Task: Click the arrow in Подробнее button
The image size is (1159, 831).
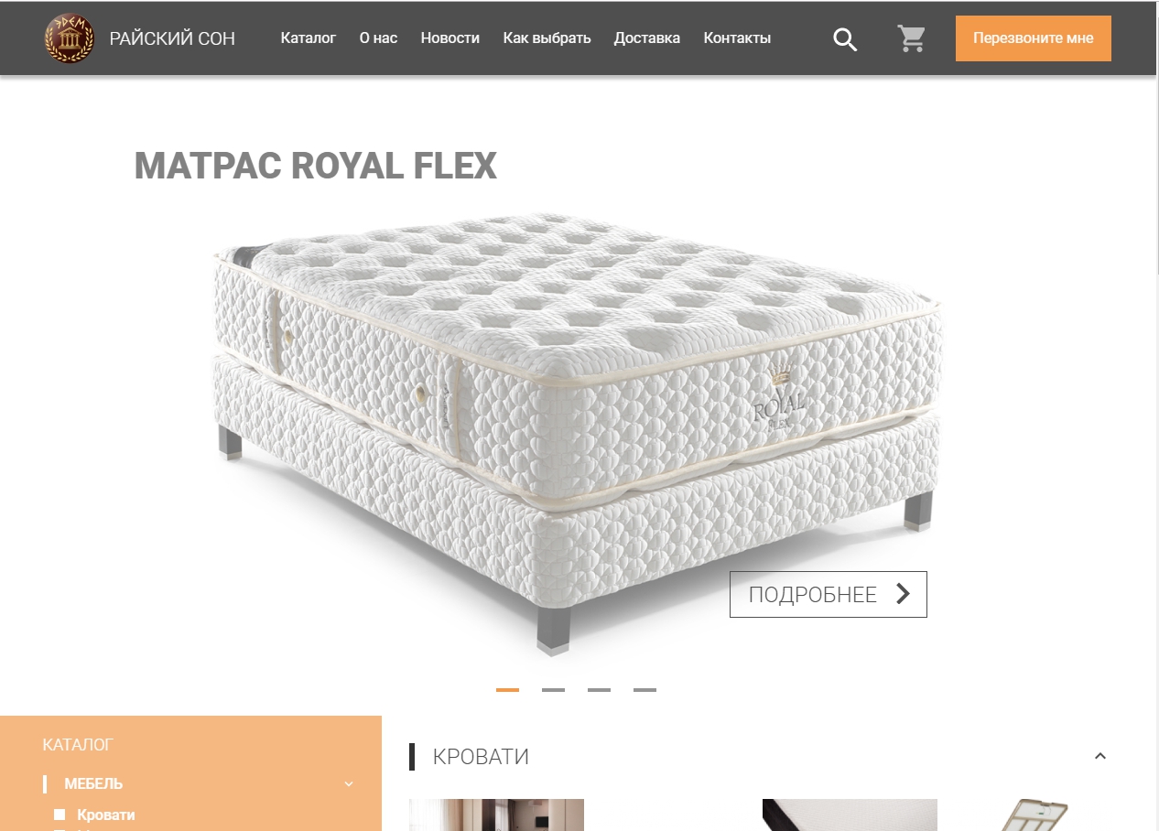Action: [903, 594]
